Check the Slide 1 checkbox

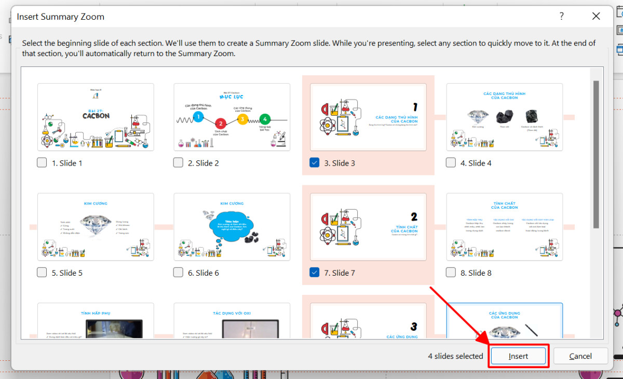42,163
